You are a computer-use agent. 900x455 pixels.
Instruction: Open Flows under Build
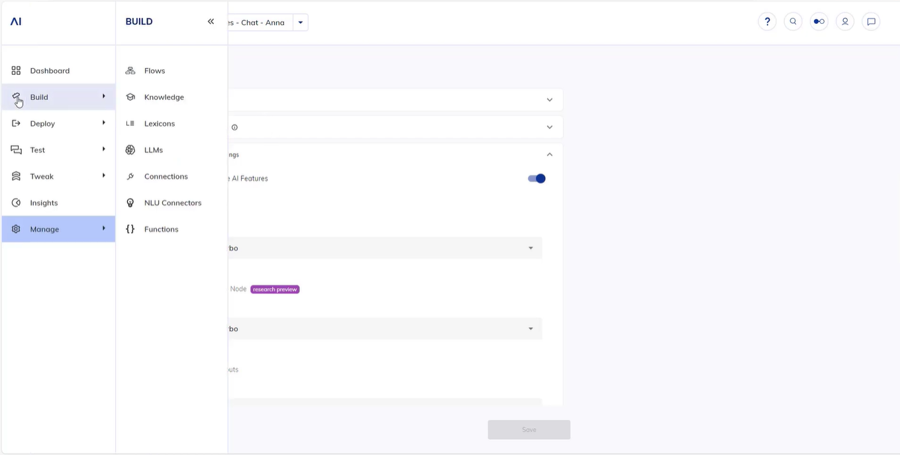click(172, 70)
